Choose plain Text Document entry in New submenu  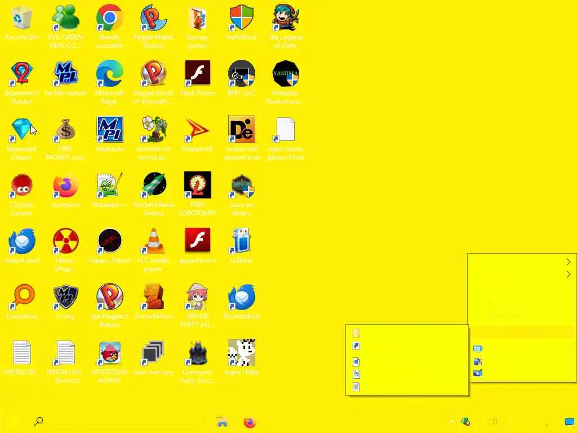coord(407,387)
